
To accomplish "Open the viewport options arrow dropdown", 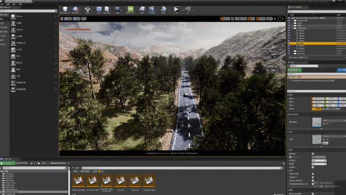I will coord(62,19).
